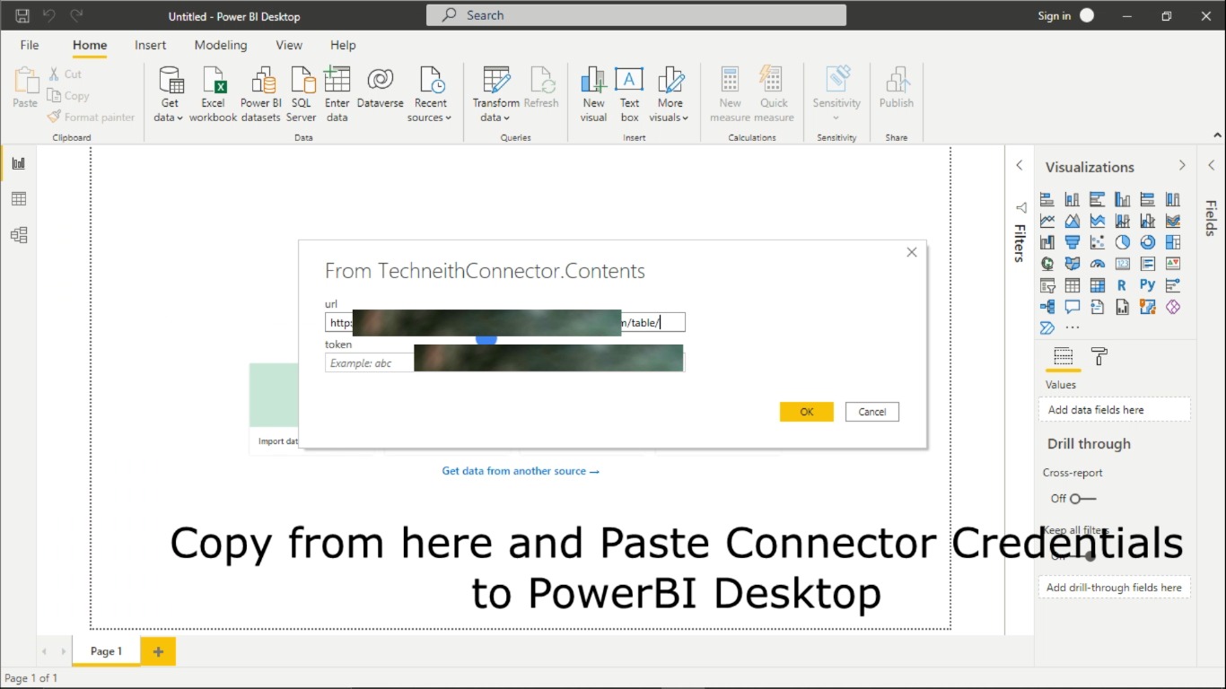Click Get data from another source link
The image size is (1226, 689).
(521, 471)
